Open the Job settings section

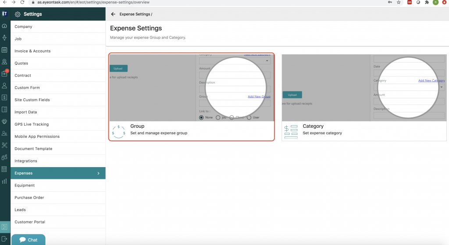click(x=58, y=39)
